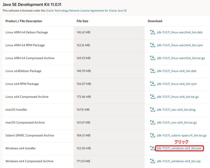Select 'Linux x64Debian Package' text

[23, 71]
